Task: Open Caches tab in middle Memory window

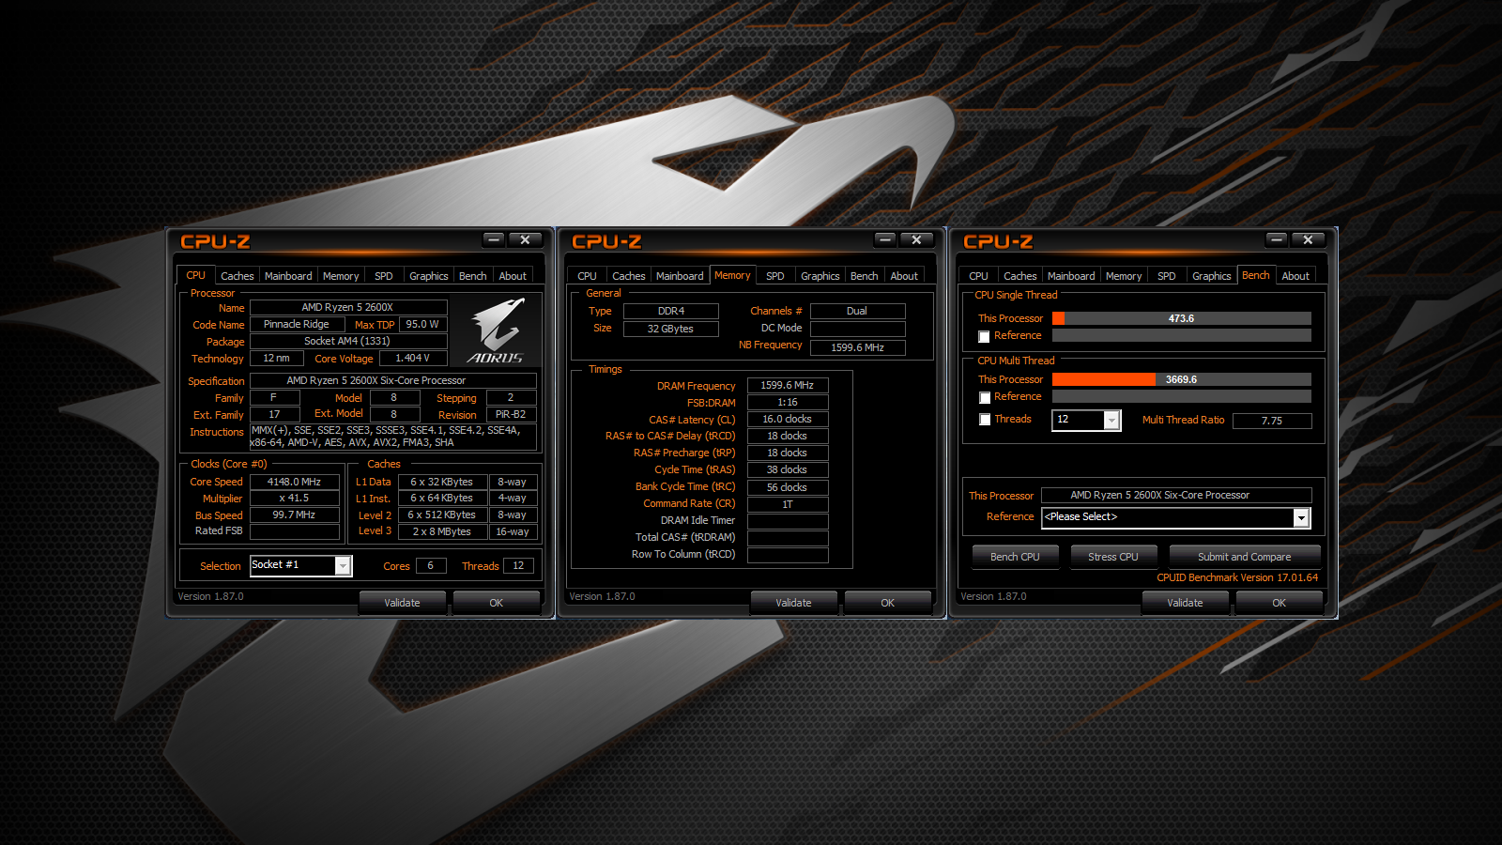Action: point(629,276)
